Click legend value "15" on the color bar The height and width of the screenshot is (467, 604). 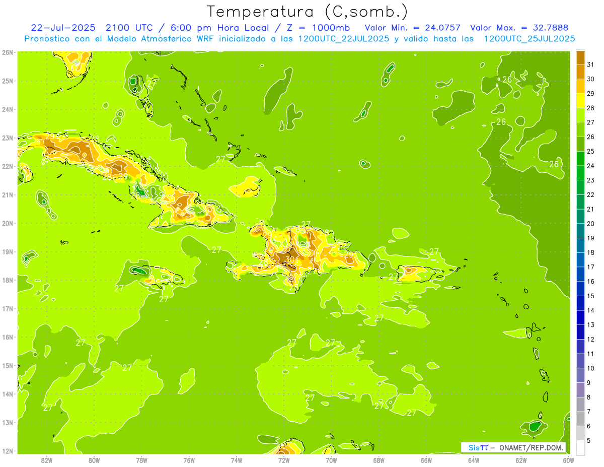pos(590,296)
